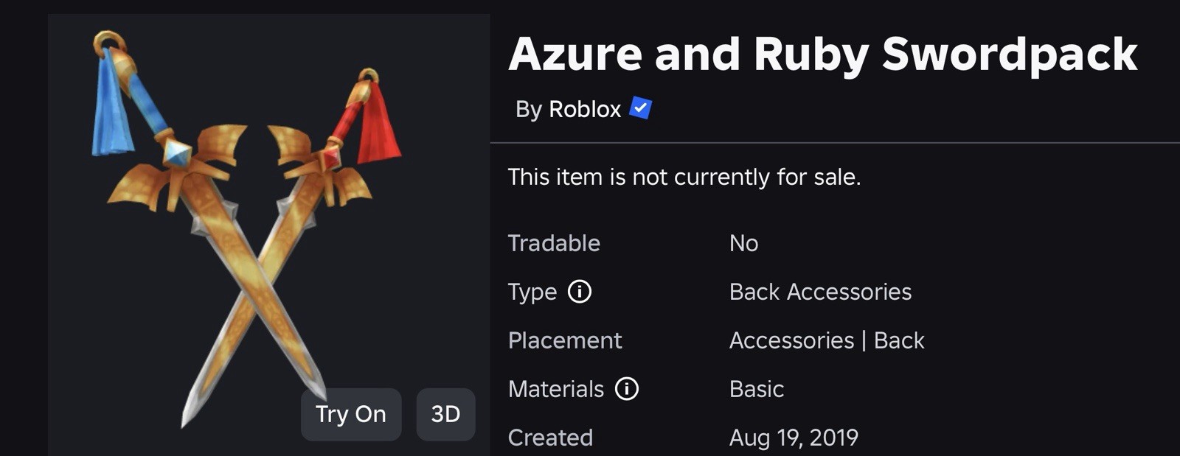Viewport: 1180px width, 456px height.
Task: Open the Roblox creator link
Action: [585, 109]
